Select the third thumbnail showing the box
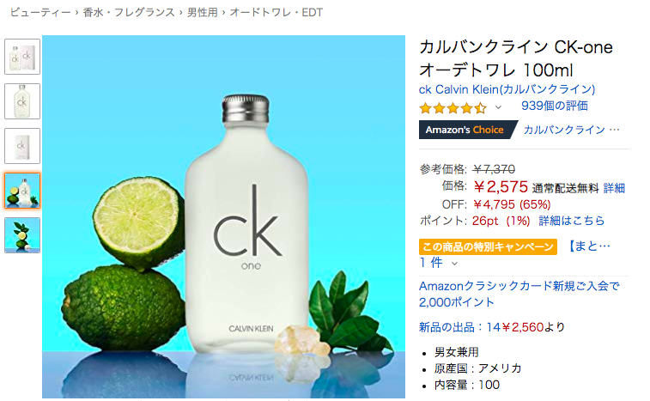The height and width of the screenshot is (401, 650). coord(22,146)
